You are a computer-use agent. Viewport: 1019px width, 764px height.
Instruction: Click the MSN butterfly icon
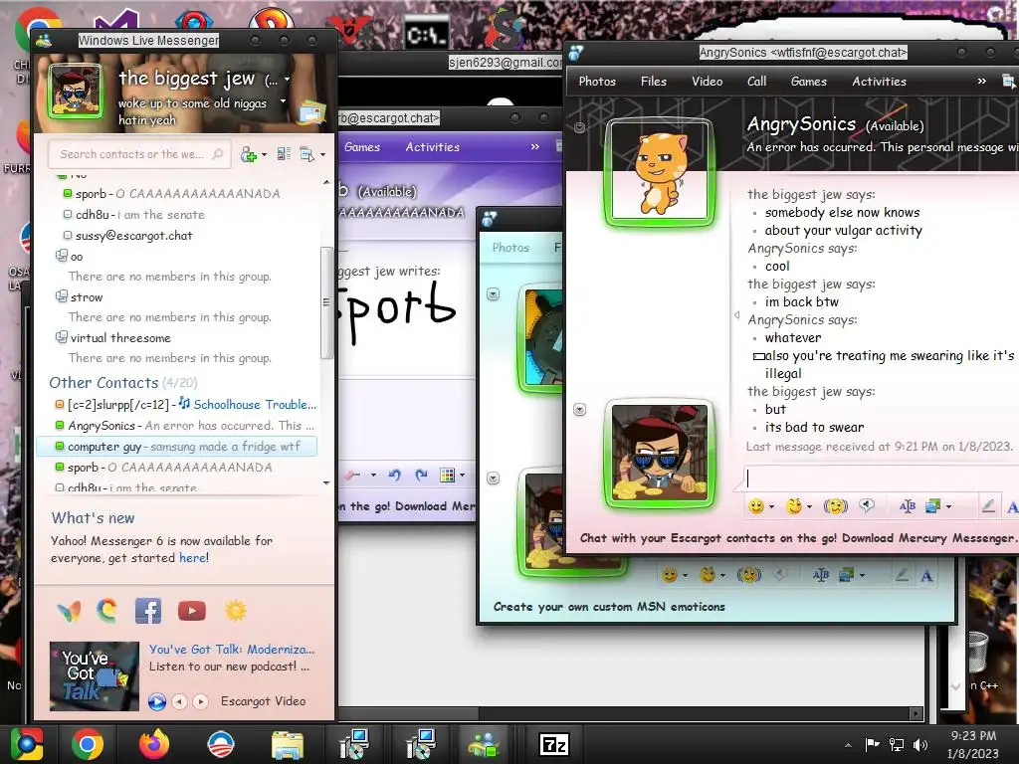69,611
